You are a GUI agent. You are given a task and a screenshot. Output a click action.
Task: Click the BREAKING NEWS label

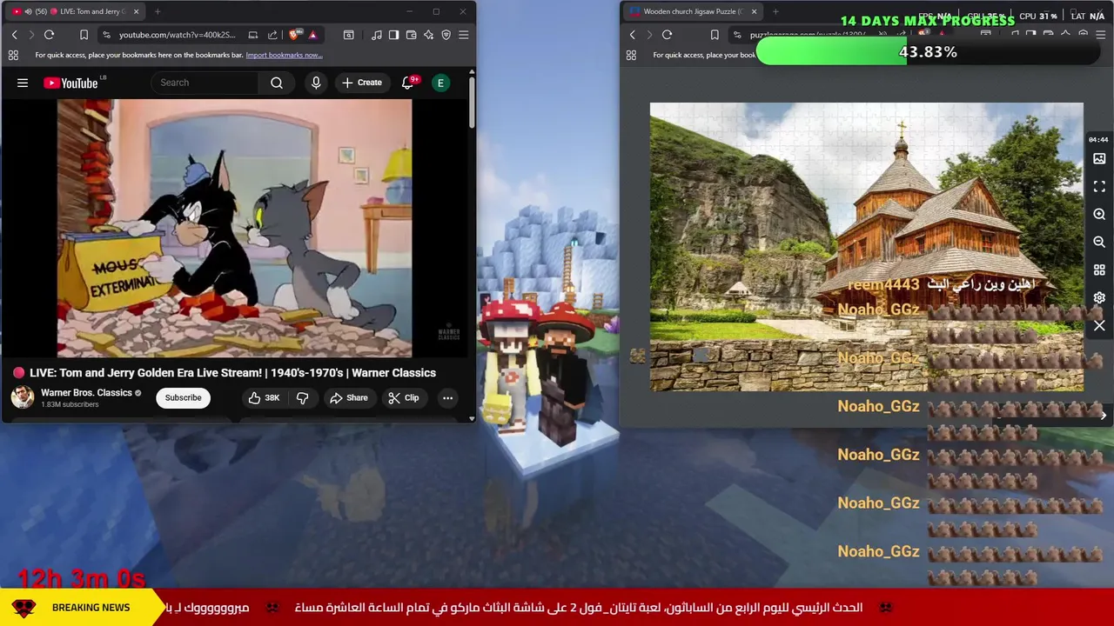pos(91,608)
